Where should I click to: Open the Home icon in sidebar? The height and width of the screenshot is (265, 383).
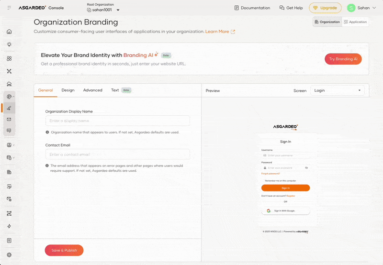[x=9, y=32]
